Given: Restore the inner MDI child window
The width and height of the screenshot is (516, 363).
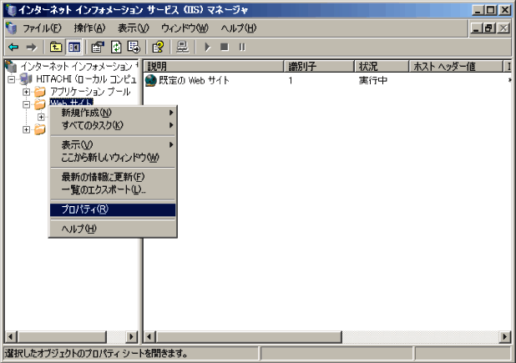Looking at the screenshot, I should [489, 28].
